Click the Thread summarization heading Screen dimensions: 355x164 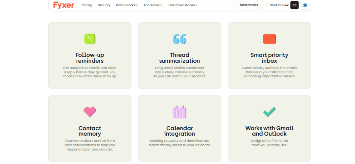click(179, 58)
